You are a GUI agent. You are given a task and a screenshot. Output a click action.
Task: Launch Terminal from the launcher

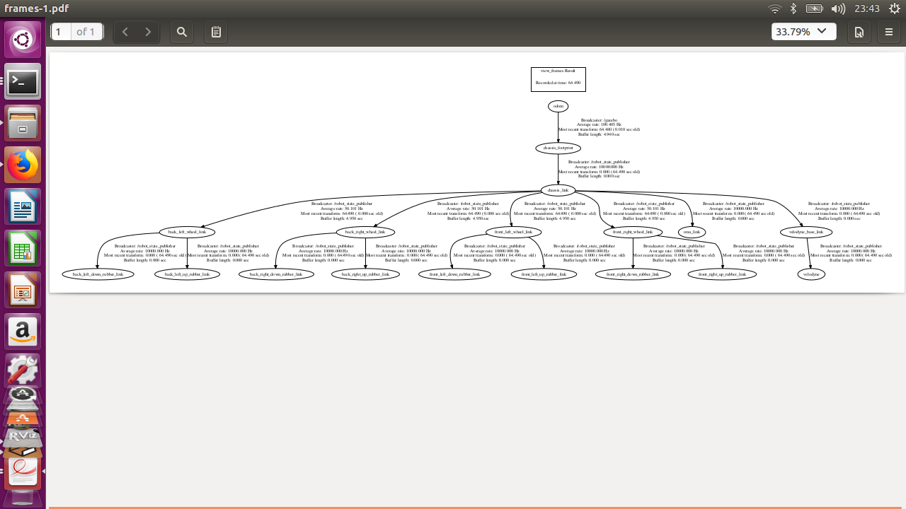coord(23,82)
